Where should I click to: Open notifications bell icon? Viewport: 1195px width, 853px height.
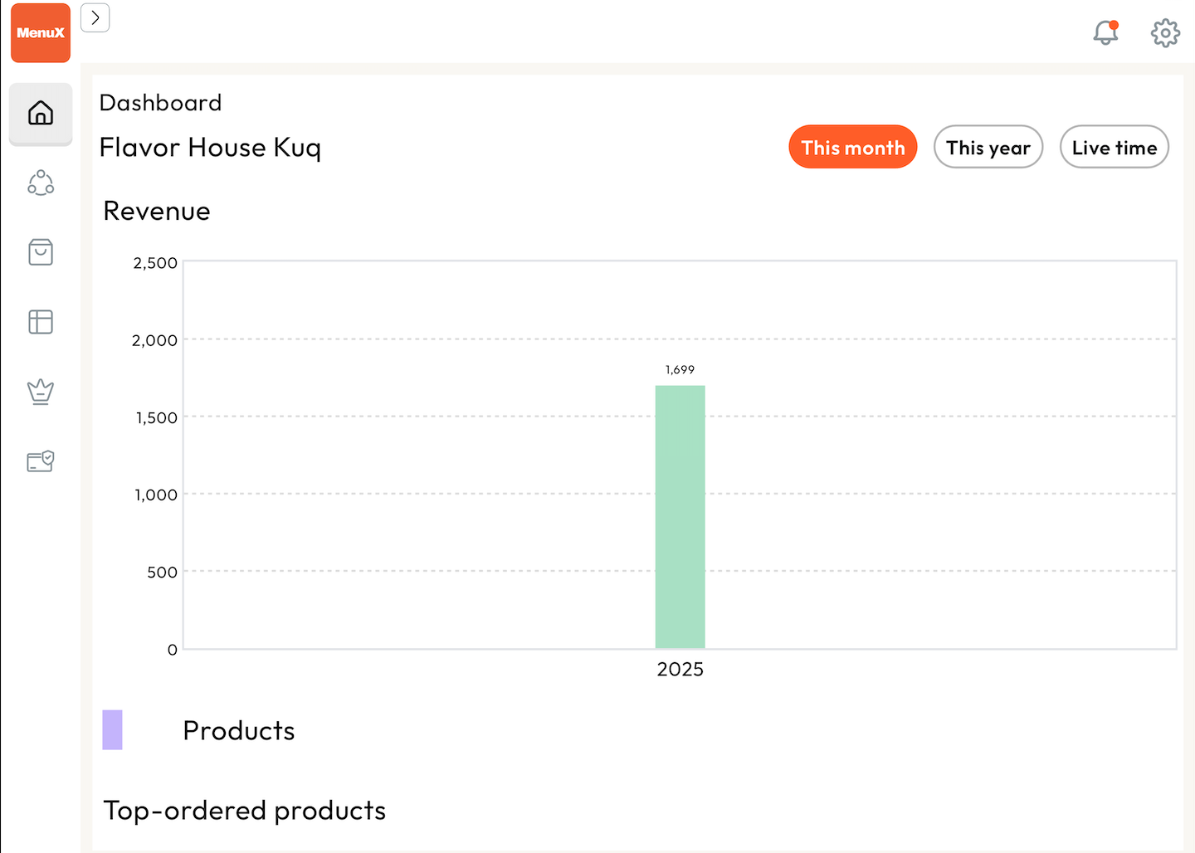1105,33
